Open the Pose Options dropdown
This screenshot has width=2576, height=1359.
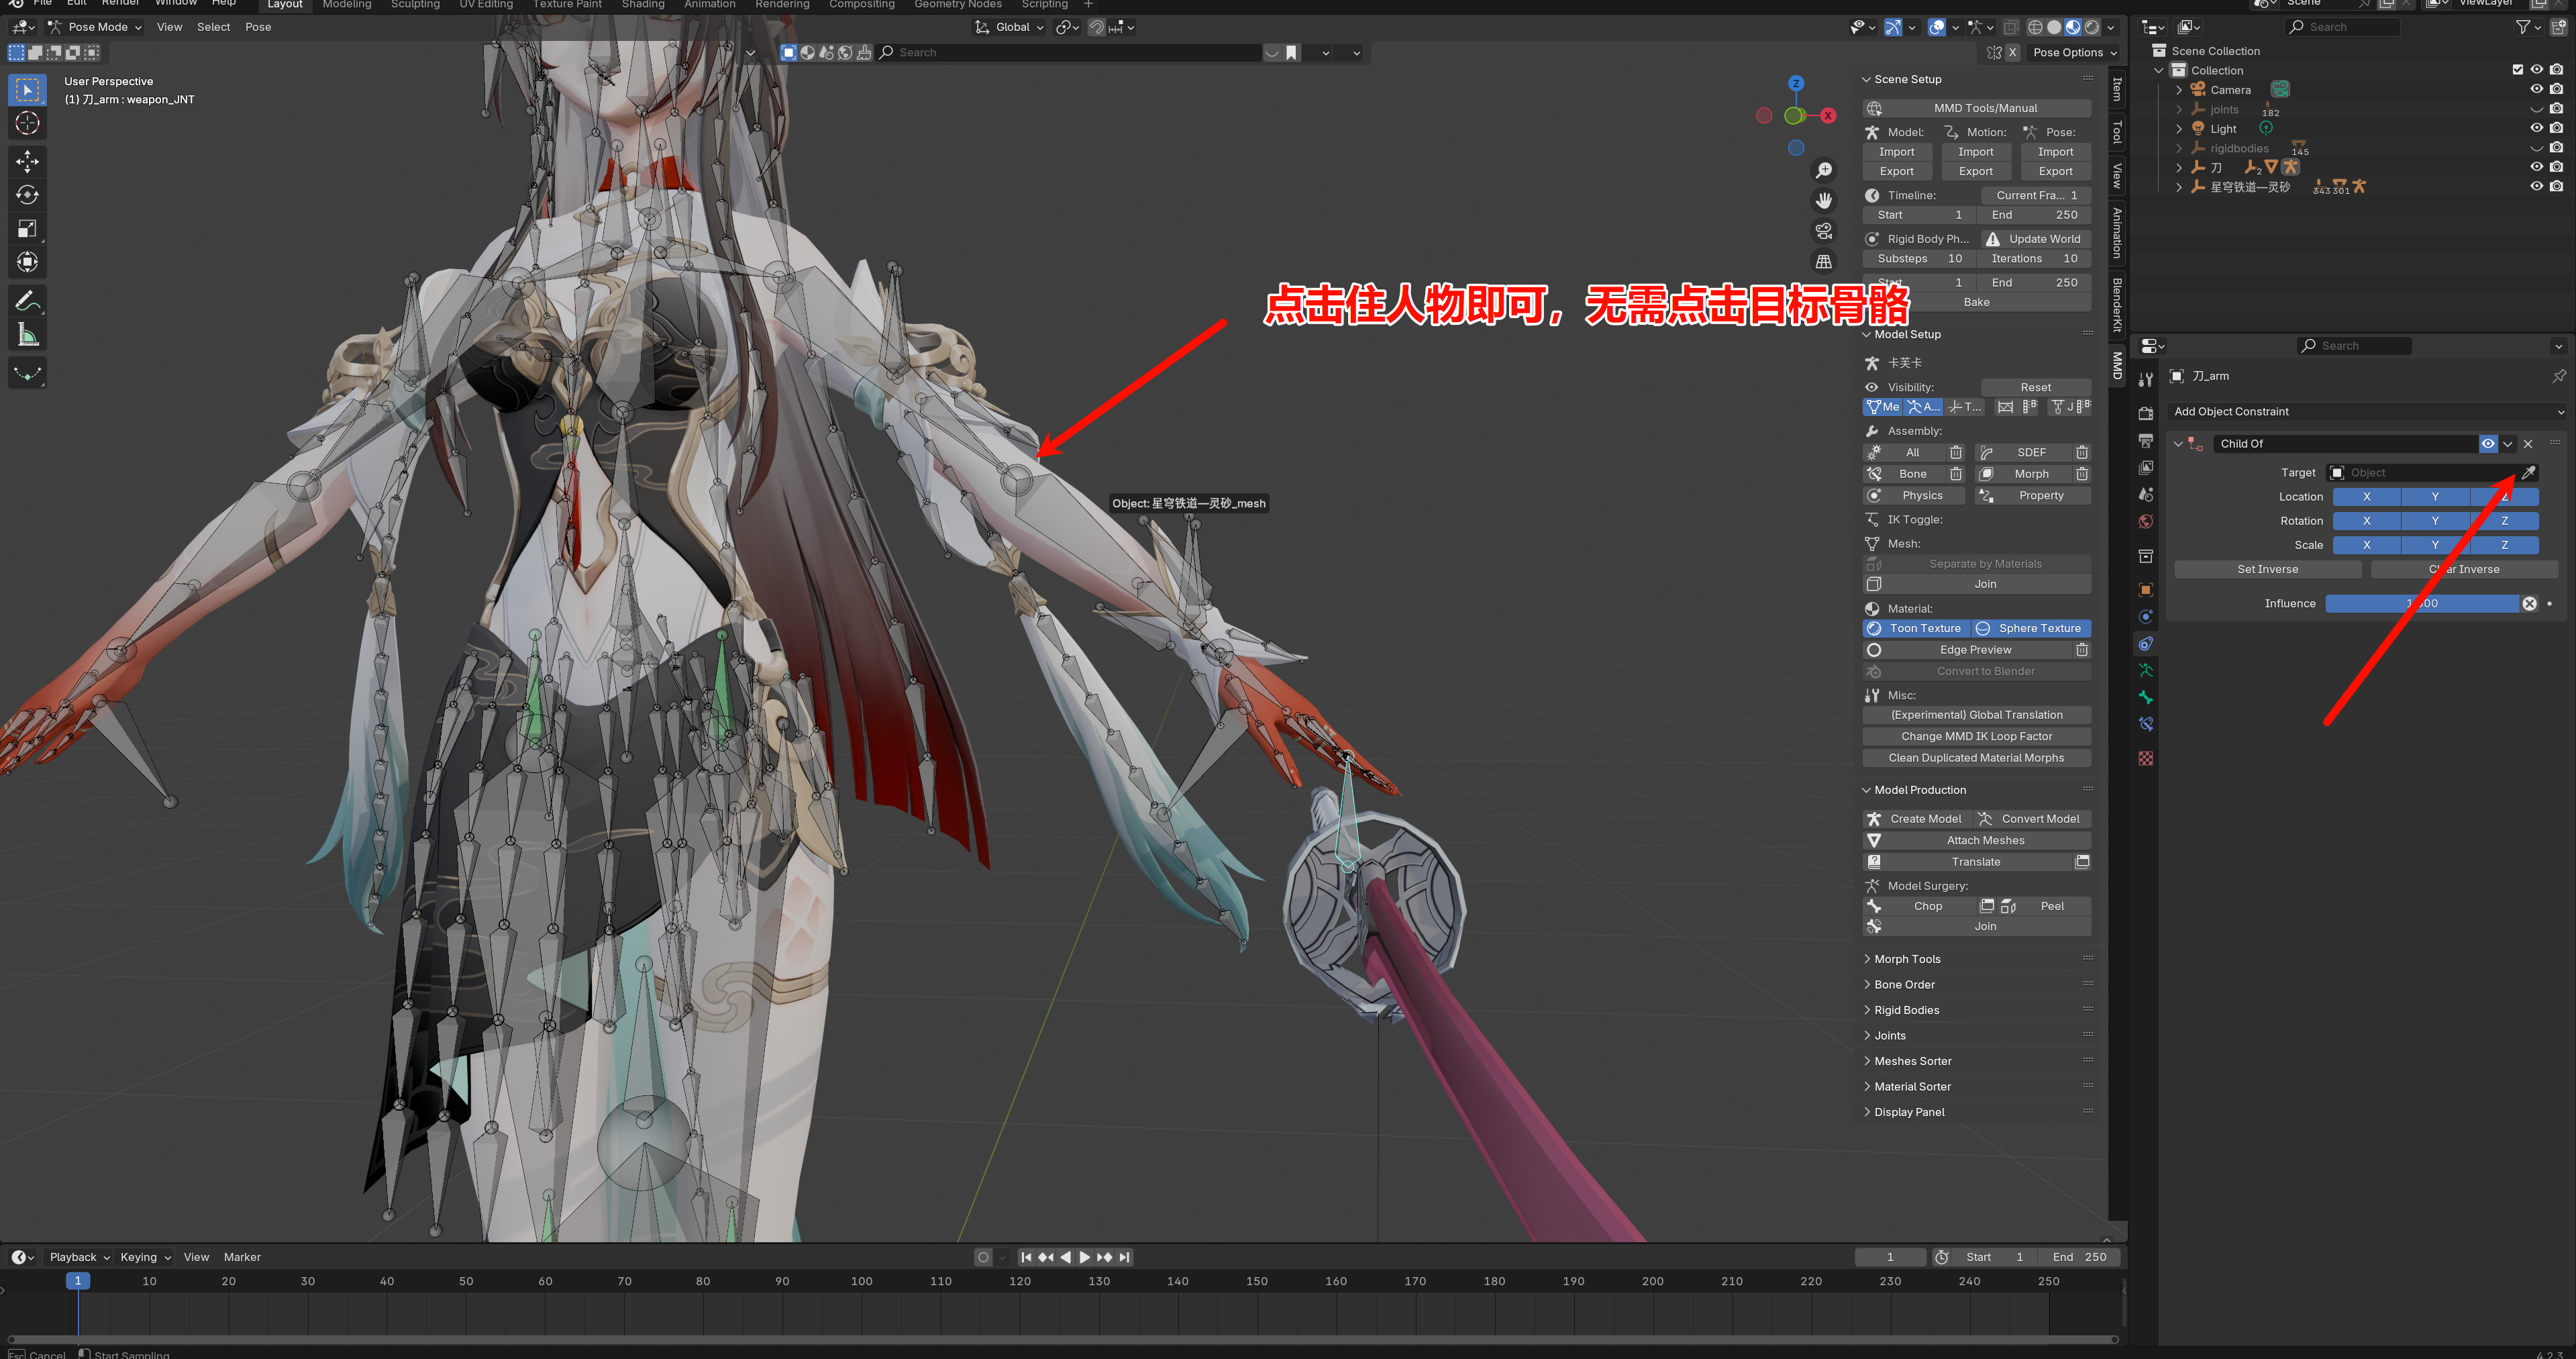click(2075, 53)
